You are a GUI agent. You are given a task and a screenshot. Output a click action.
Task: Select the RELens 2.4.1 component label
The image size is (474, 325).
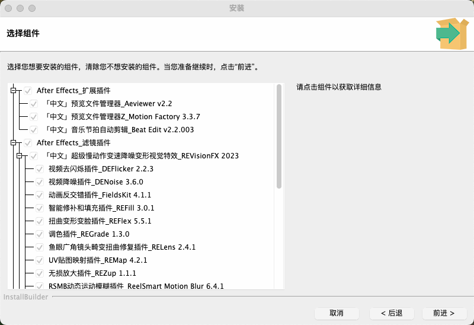pyautogui.click(x=122, y=247)
